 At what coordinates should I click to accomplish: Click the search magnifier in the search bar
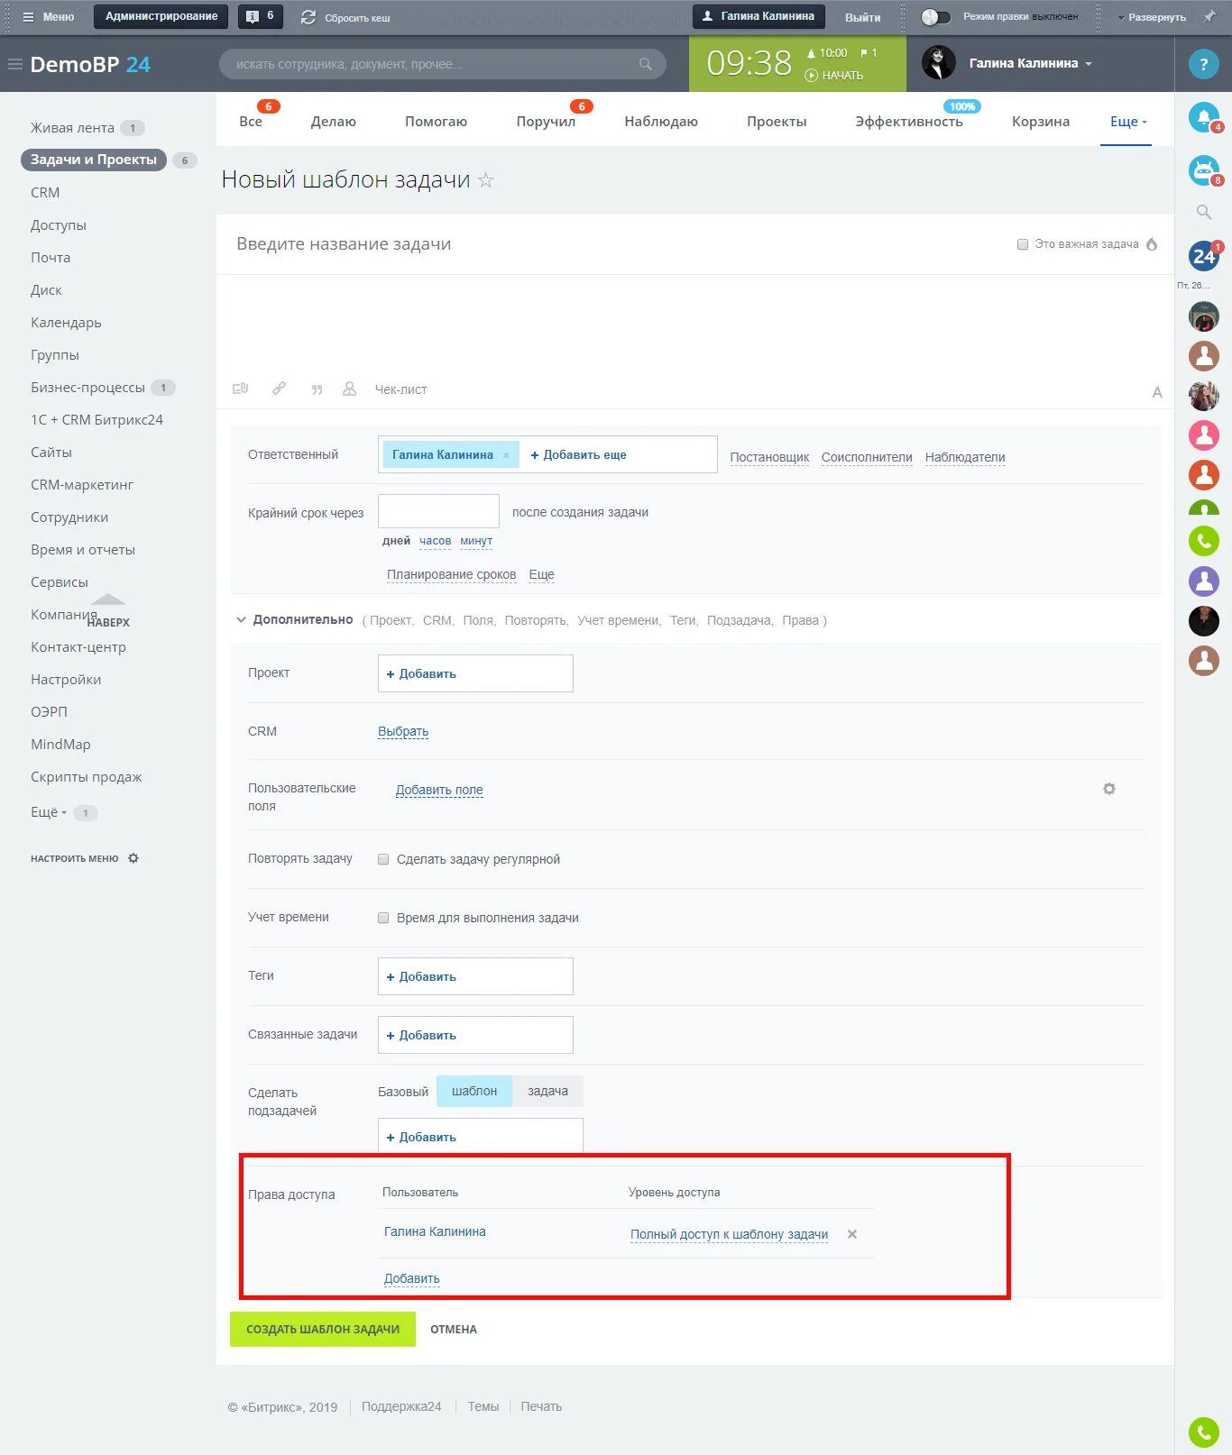click(x=645, y=64)
